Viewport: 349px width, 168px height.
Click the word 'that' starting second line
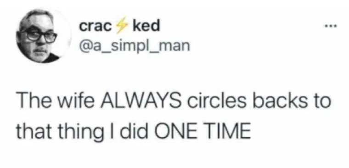click(36, 130)
